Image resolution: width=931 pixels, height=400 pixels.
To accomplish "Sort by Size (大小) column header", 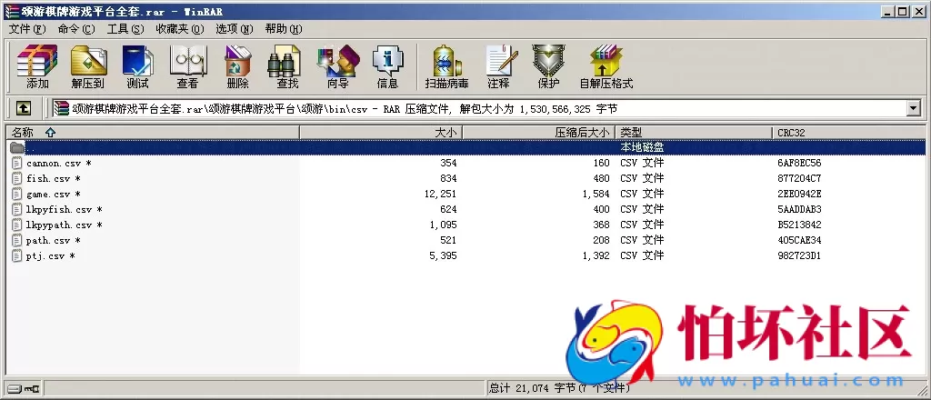I will [381, 133].
